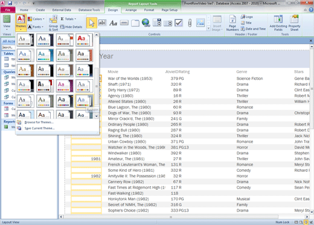Switch to the Page Setup tab
The image size is (314, 225).
pyautogui.click(x=170, y=10)
